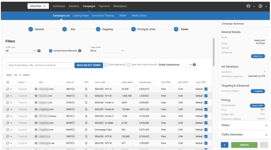Image resolution: width=271 pixels, height=150 pixels.
Task: Uncheck Include Partner Networks checkbox
Action: click(51, 51)
